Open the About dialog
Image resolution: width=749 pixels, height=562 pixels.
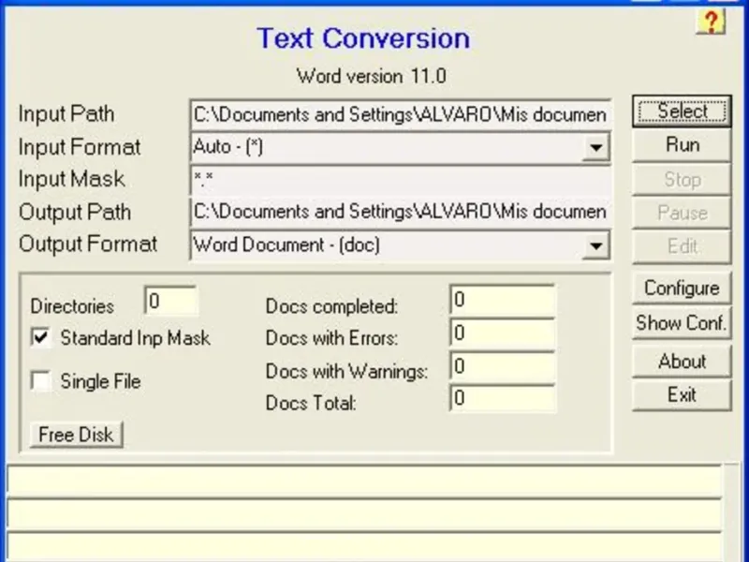click(x=682, y=362)
